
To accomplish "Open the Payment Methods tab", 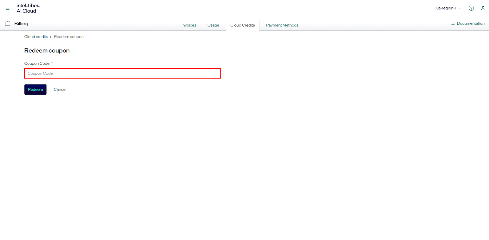I will click(282, 25).
